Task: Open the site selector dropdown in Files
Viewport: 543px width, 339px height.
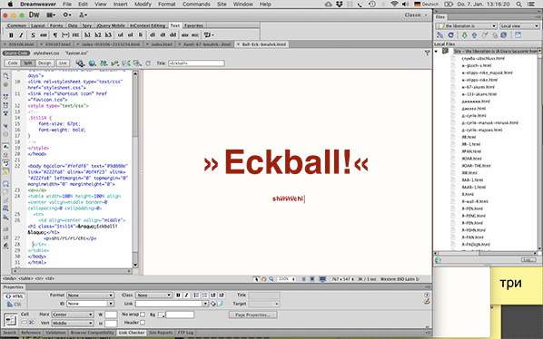Action: coord(466,26)
